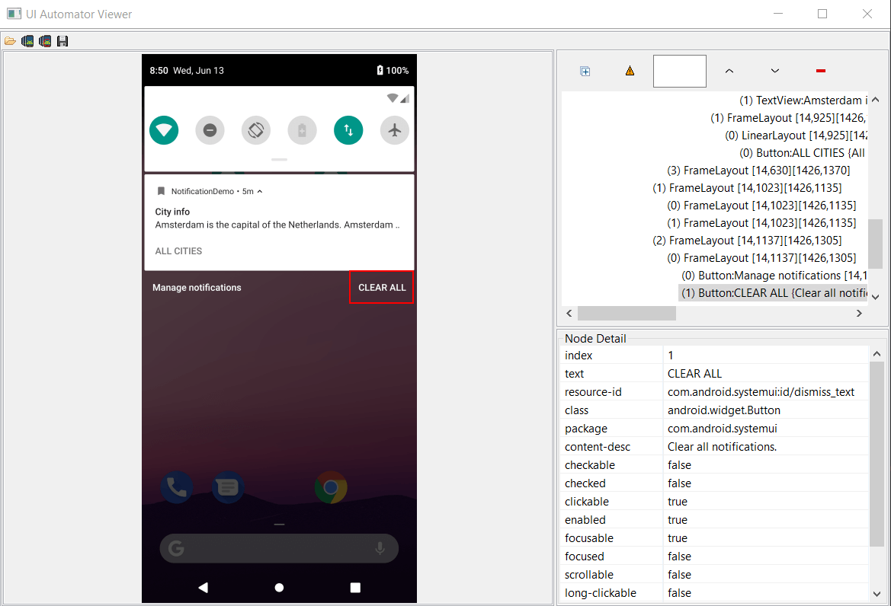This screenshot has height=606, width=891.
Task: Click the class value android.widget.Button
Action: (x=766, y=410)
